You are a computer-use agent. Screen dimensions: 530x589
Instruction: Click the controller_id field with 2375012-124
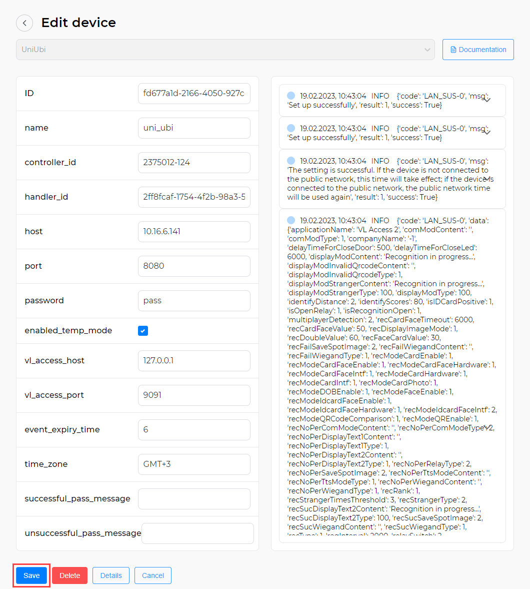pyautogui.click(x=194, y=163)
